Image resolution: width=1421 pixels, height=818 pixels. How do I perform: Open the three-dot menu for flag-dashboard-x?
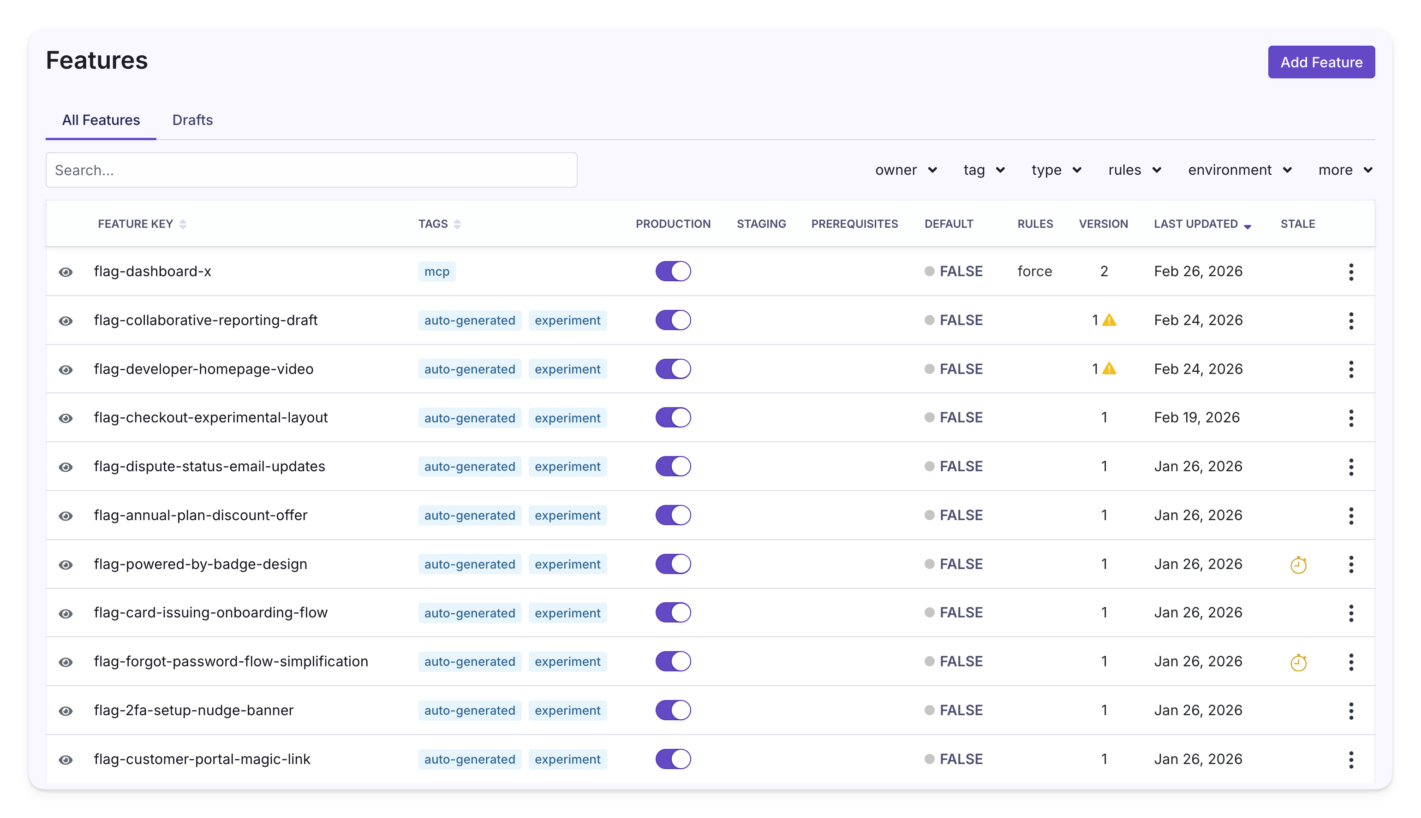pos(1351,272)
